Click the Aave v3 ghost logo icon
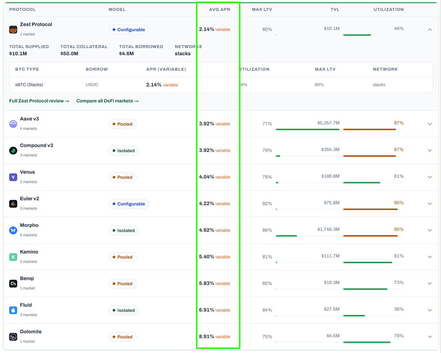The height and width of the screenshot is (353, 441). (x=13, y=124)
